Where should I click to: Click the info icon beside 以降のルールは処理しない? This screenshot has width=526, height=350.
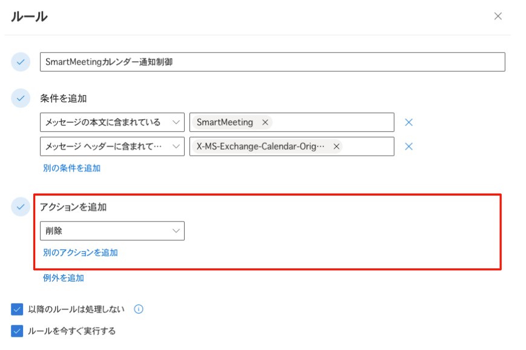coord(139,309)
